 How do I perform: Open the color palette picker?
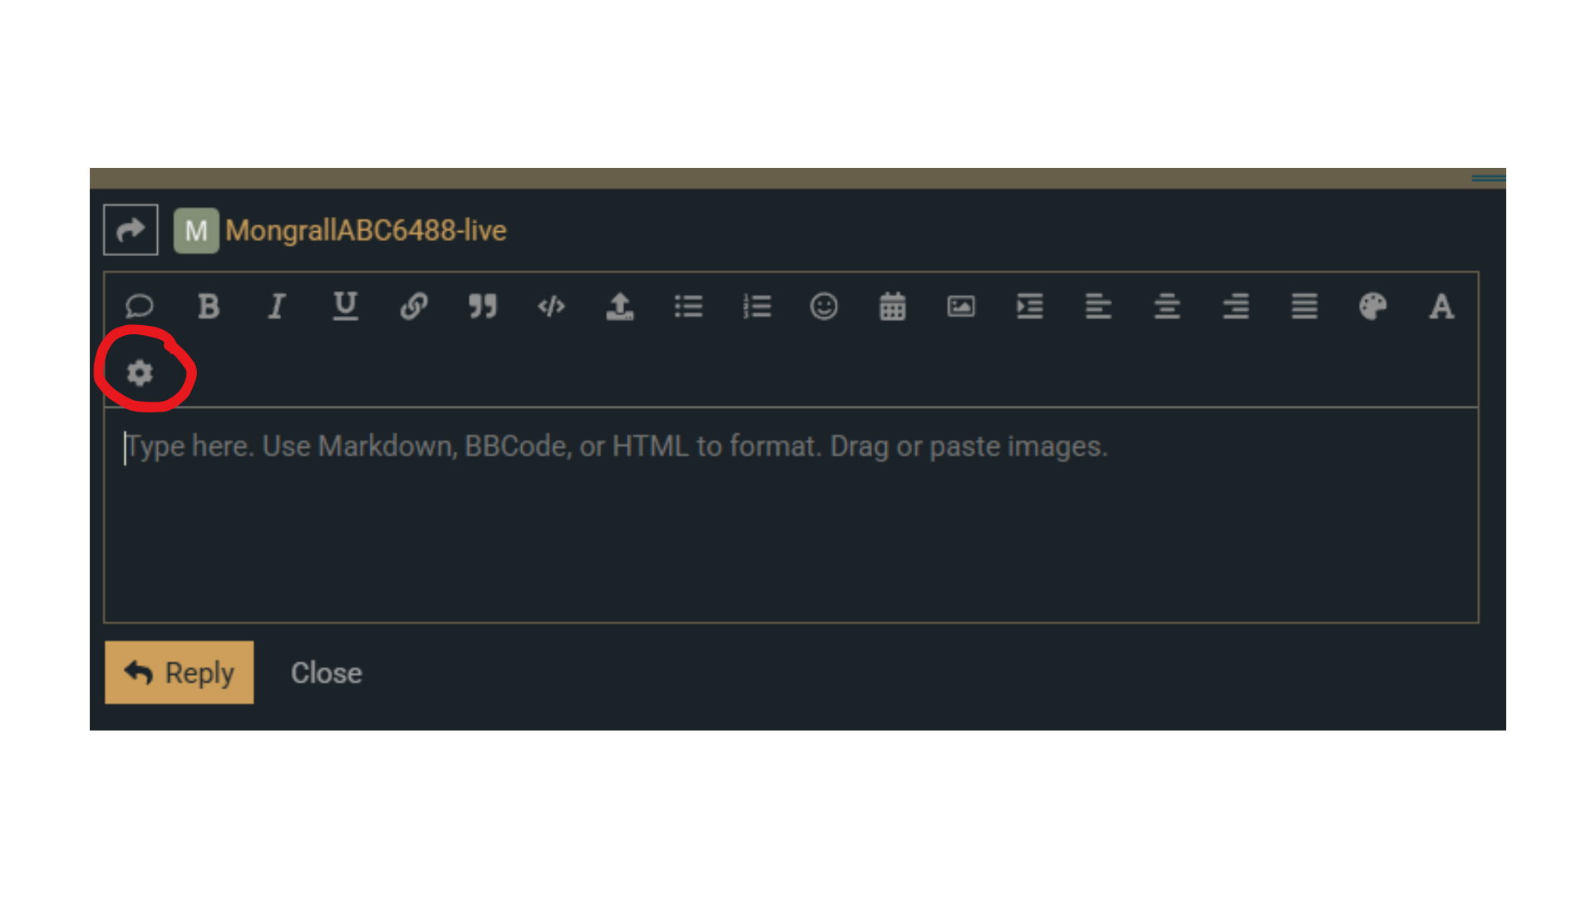pyautogui.click(x=1372, y=306)
